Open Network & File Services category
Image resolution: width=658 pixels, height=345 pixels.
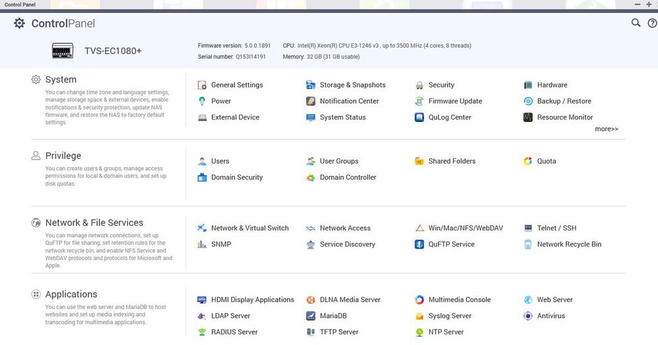(94, 222)
